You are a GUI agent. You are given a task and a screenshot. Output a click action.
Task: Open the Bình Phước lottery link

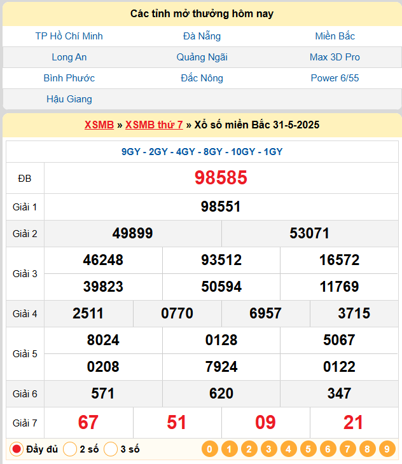coord(69,78)
